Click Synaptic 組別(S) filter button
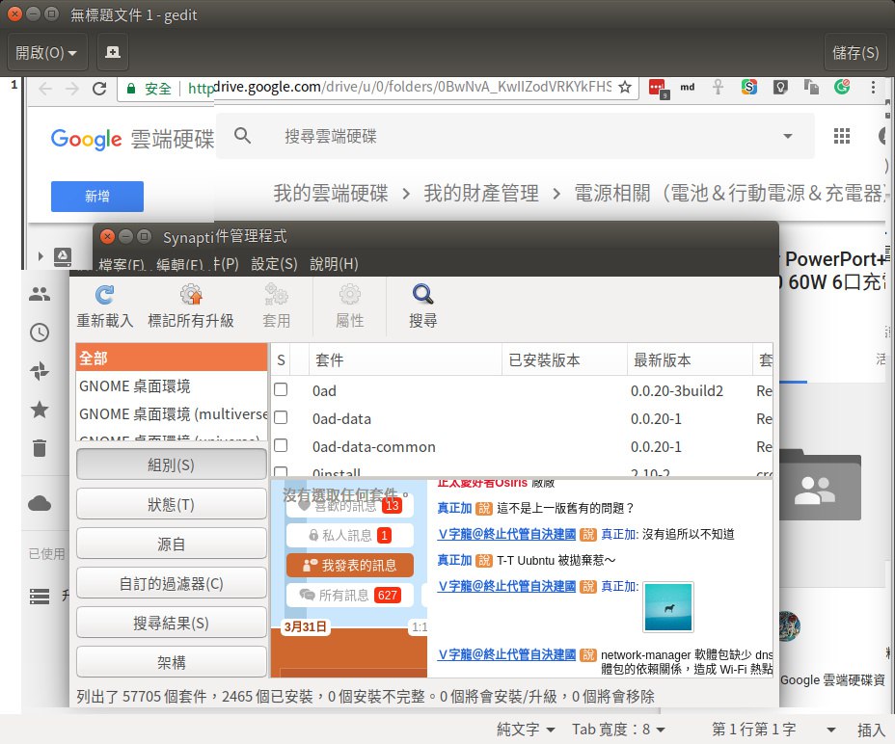This screenshot has width=895, height=744. pyautogui.click(x=172, y=465)
